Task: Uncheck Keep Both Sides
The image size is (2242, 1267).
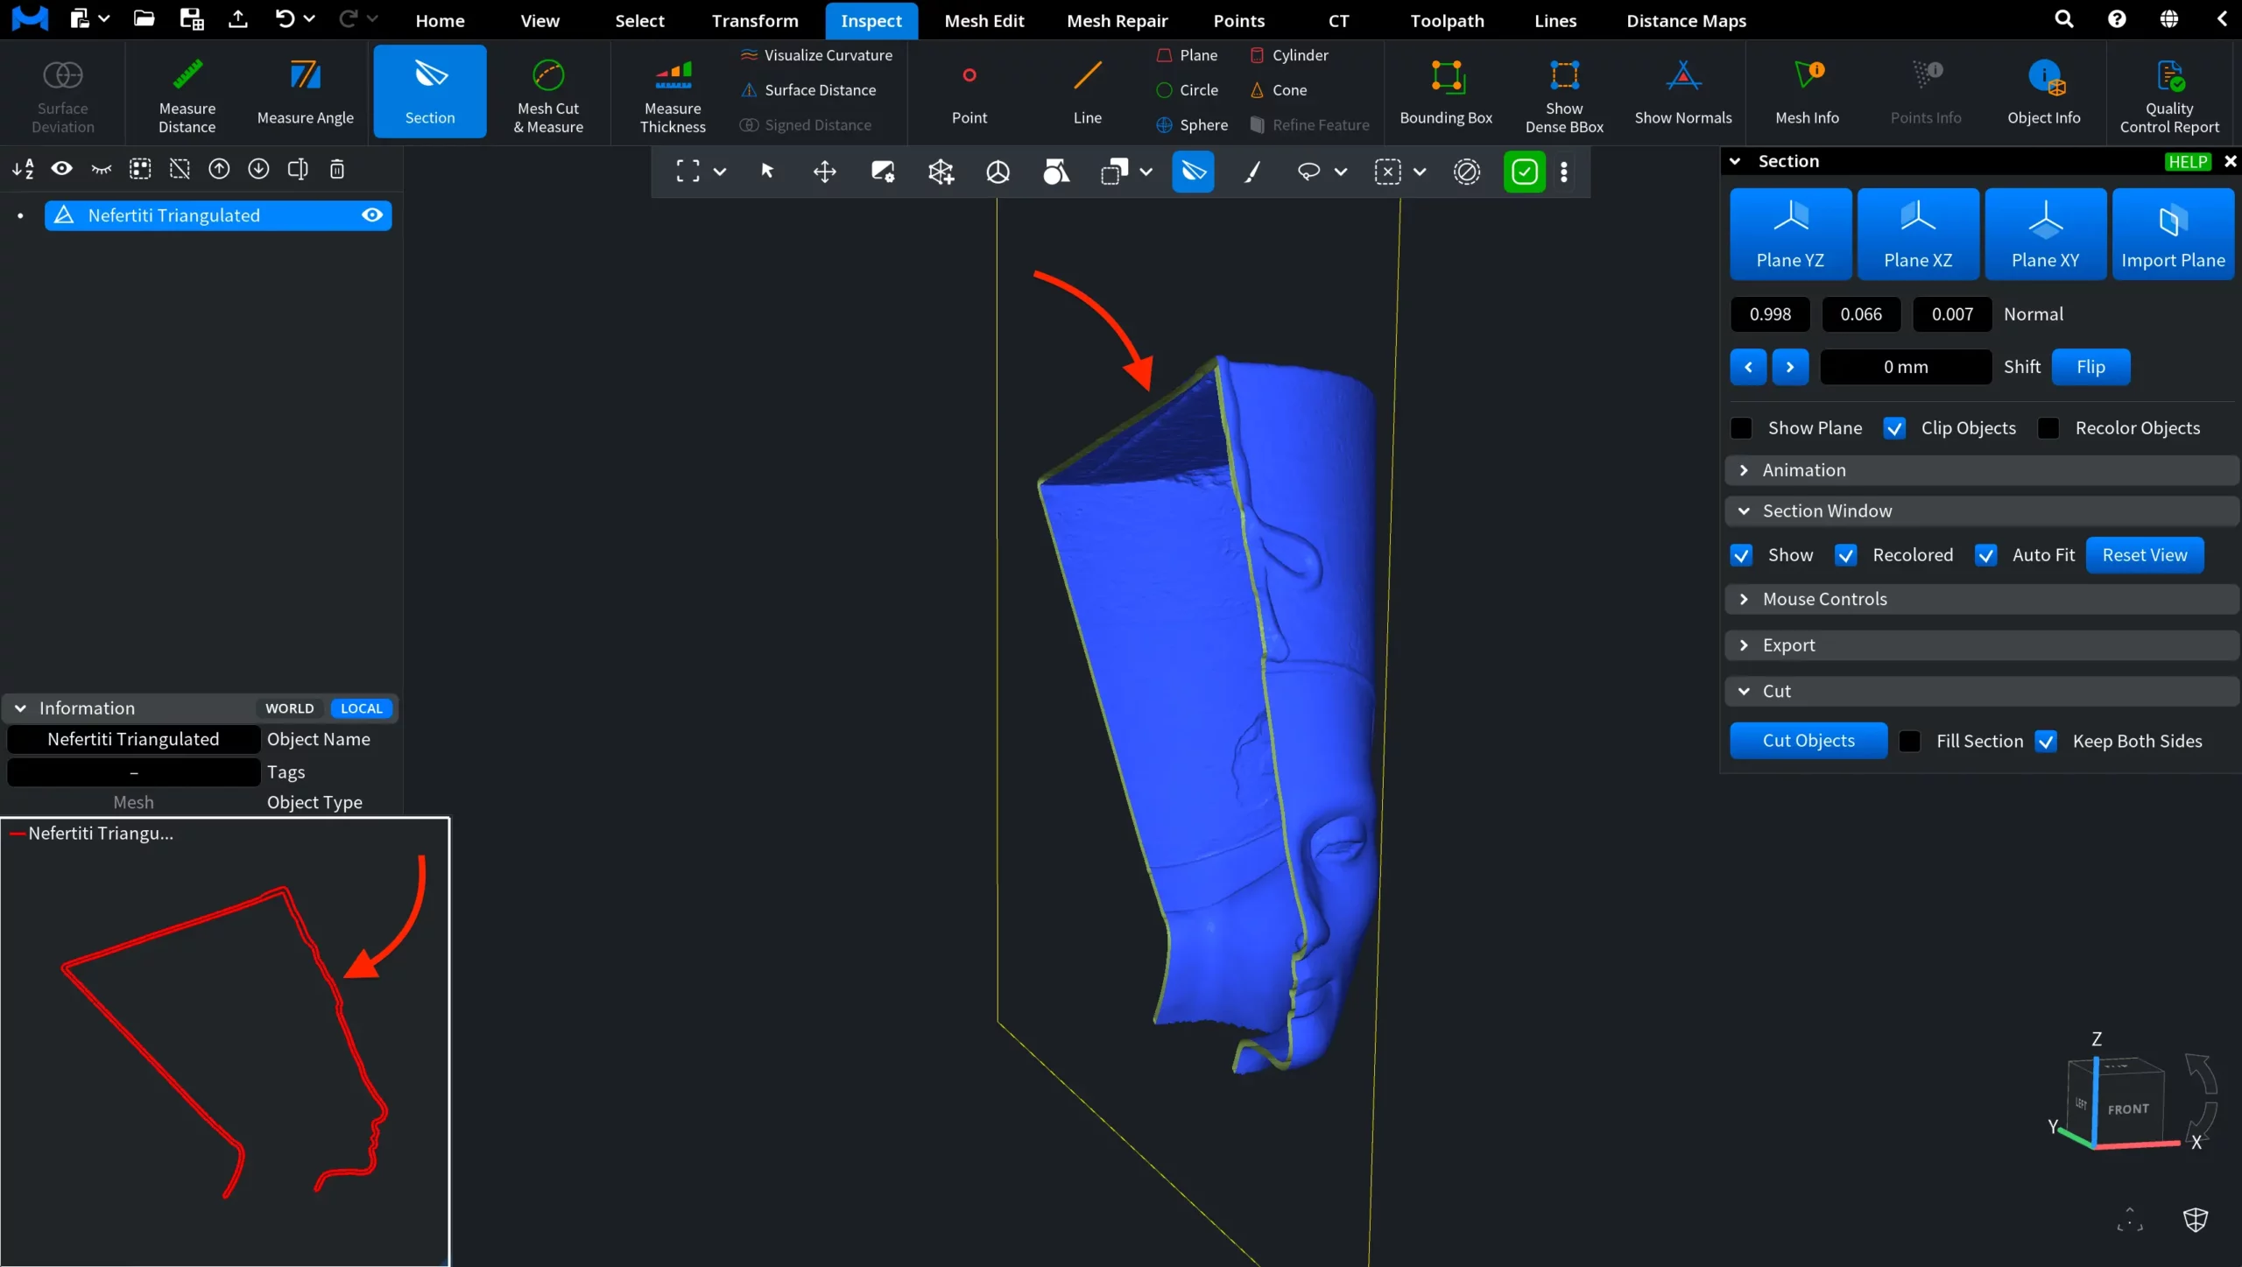Action: 2047,742
